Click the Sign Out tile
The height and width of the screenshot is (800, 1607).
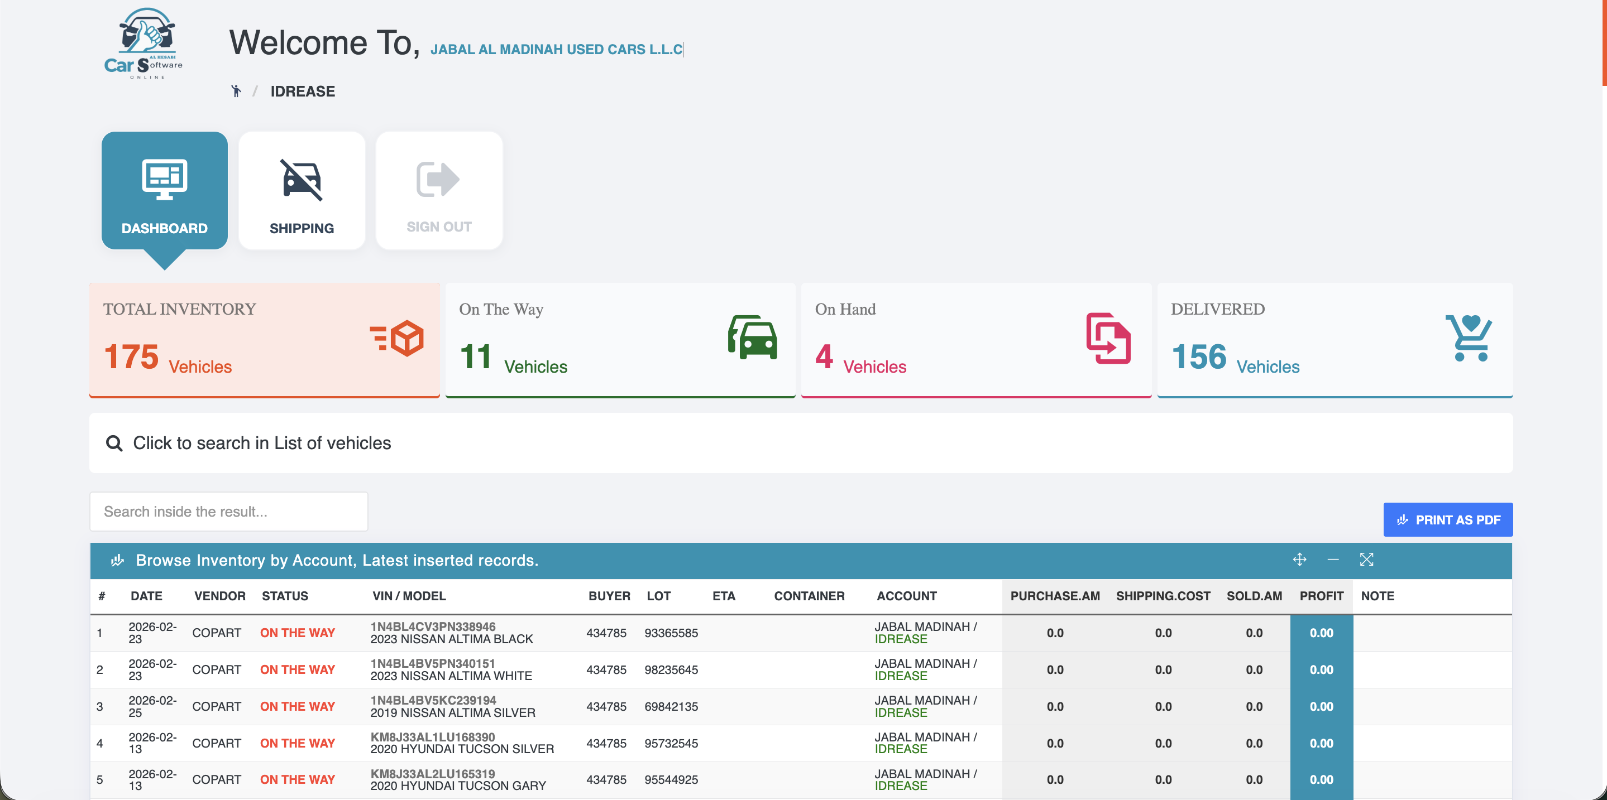tap(439, 190)
